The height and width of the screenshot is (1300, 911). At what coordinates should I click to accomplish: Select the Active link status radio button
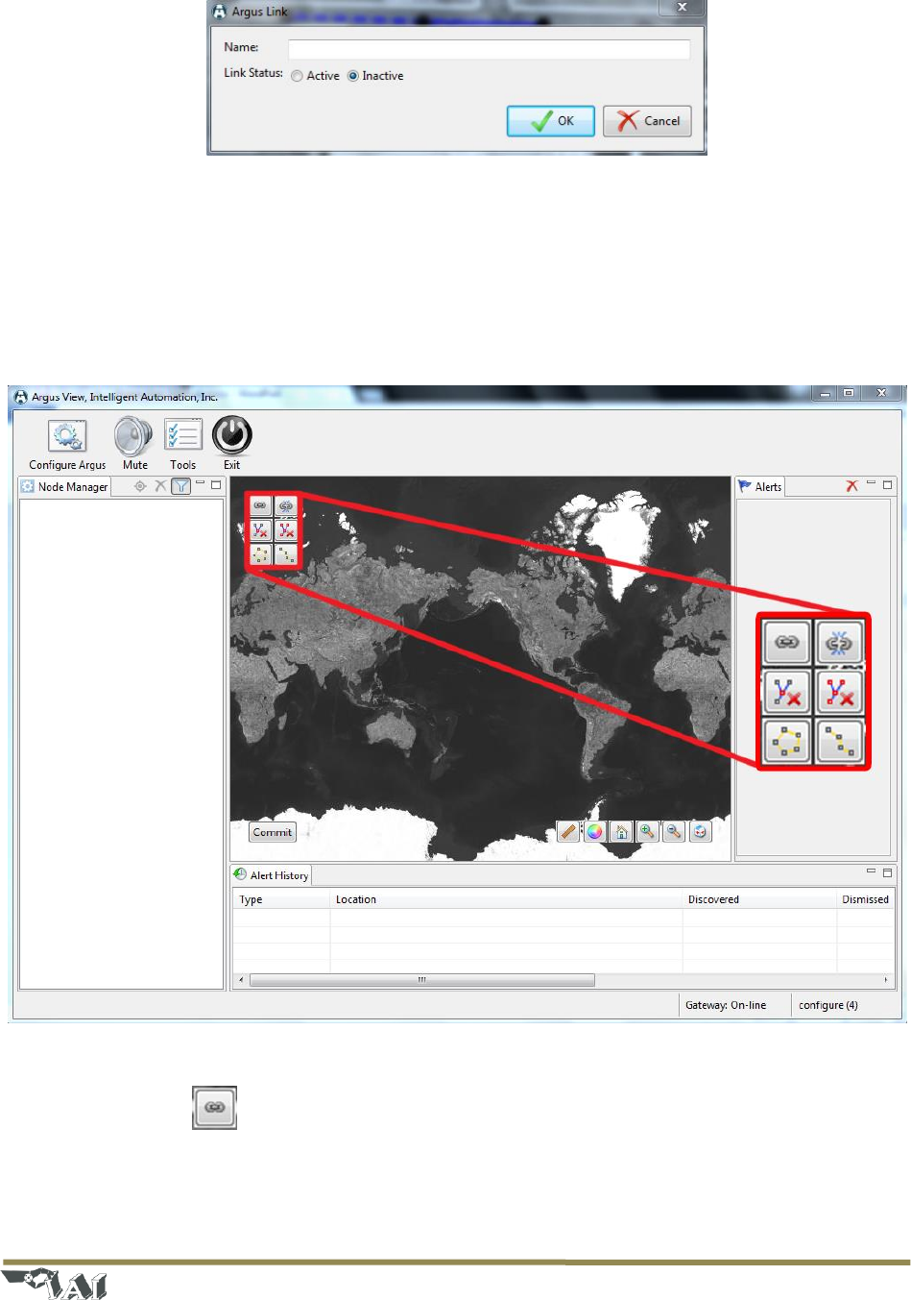point(298,76)
